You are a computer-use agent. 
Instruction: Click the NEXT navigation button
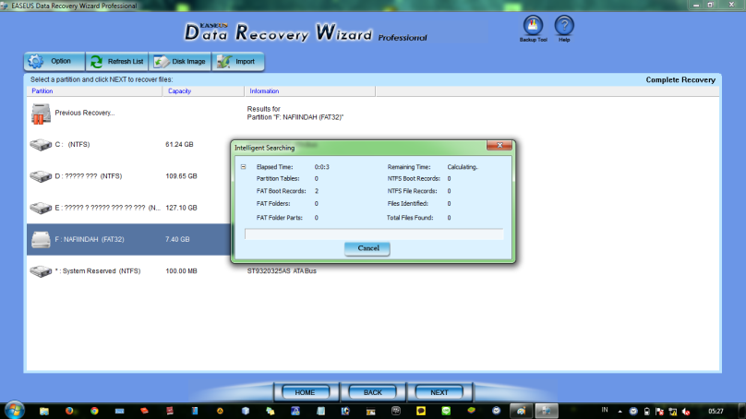coord(439,392)
